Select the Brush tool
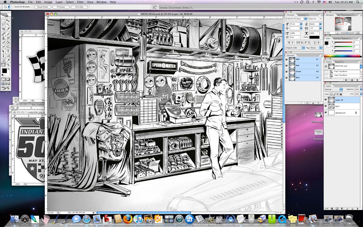363x227 pixels. tap(8, 34)
